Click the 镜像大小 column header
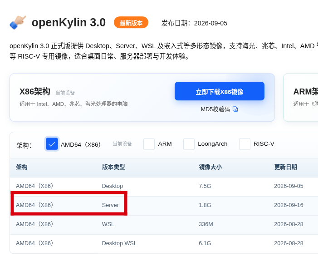 coord(210,167)
